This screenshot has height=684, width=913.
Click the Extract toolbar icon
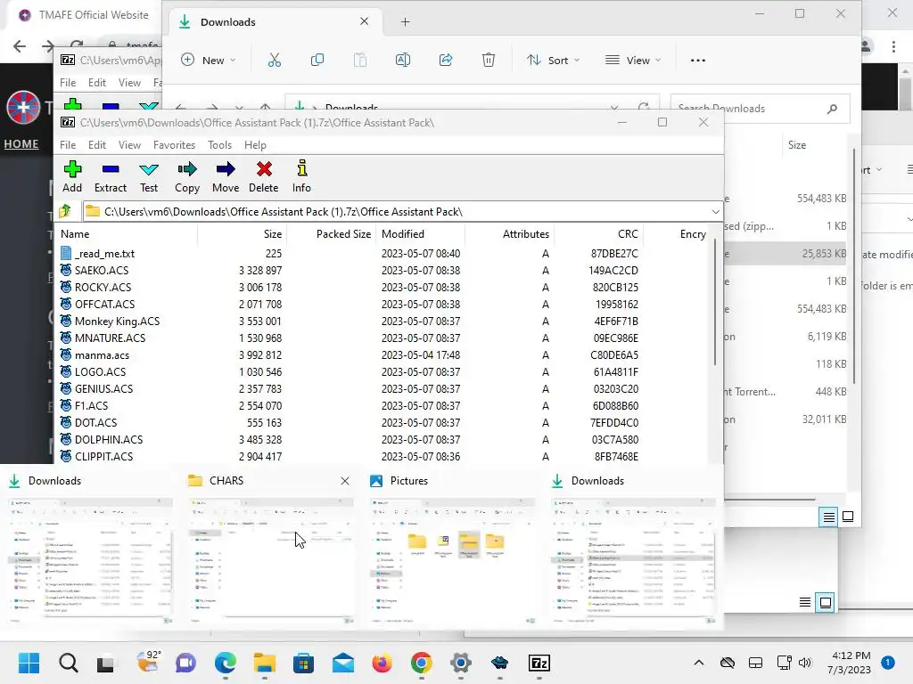(110, 177)
